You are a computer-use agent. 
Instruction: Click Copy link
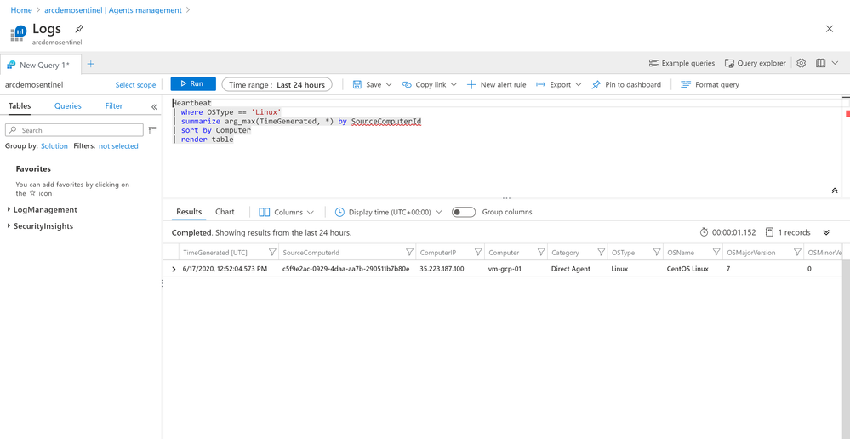pyautogui.click(x=425, y=84)
